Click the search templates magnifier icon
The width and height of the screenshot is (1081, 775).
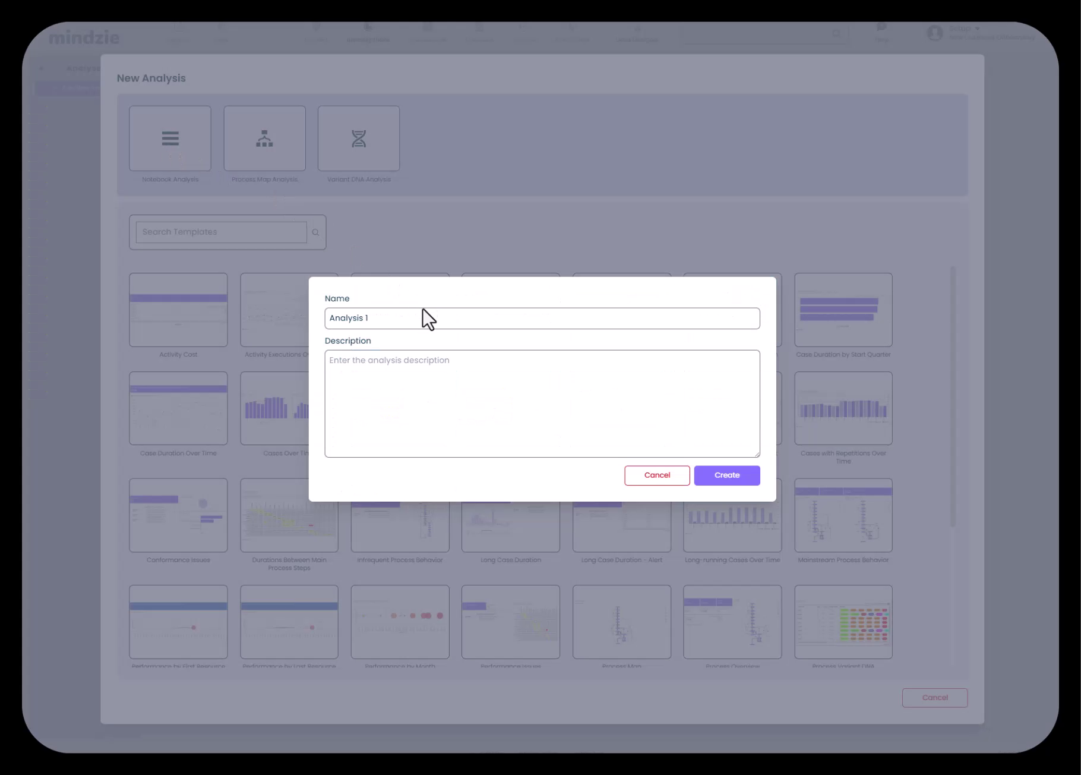click(x=315, y=232)
